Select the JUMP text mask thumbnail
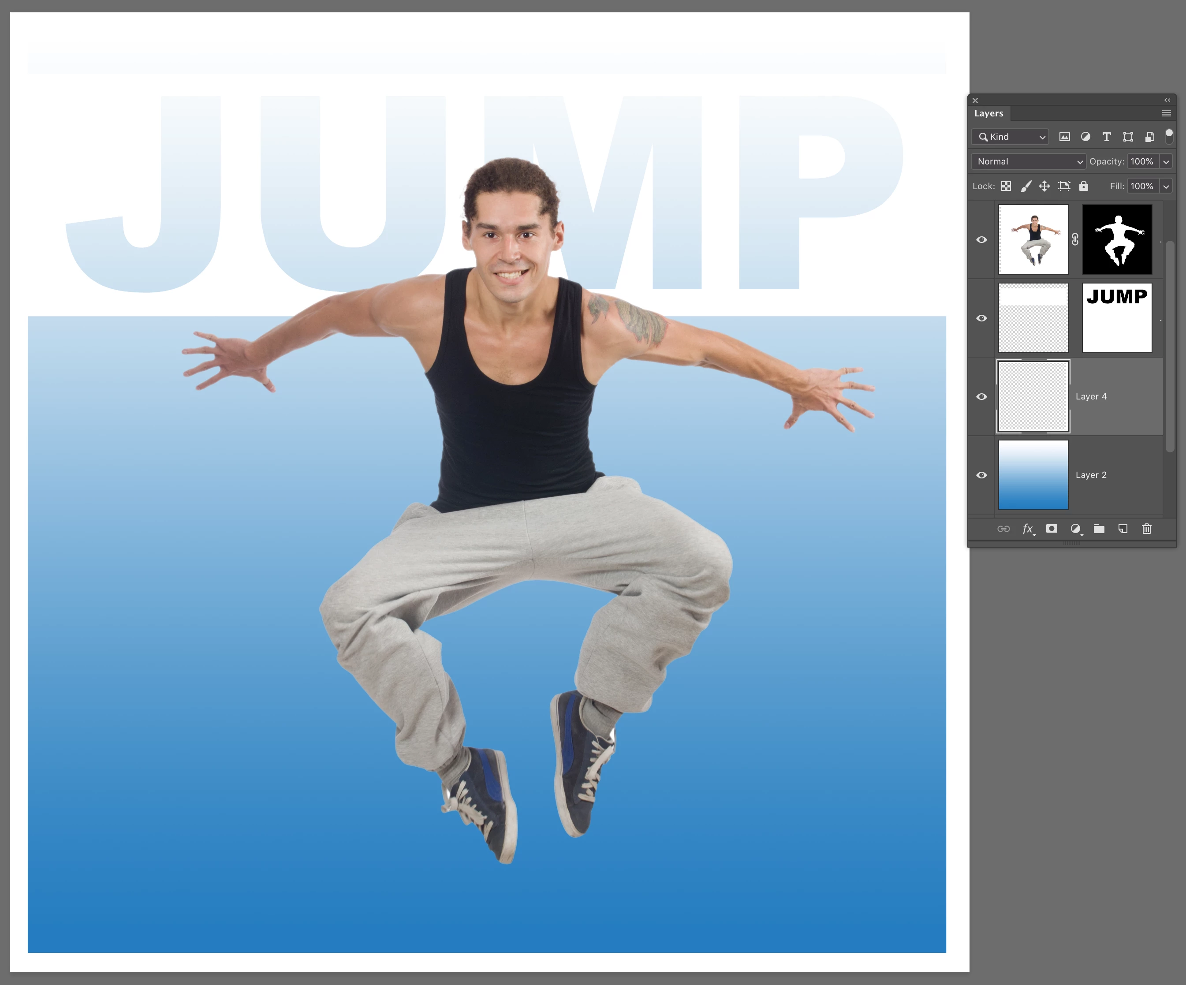The height and width of the screenshot is (985, 1186). [x=1116, y=318]
